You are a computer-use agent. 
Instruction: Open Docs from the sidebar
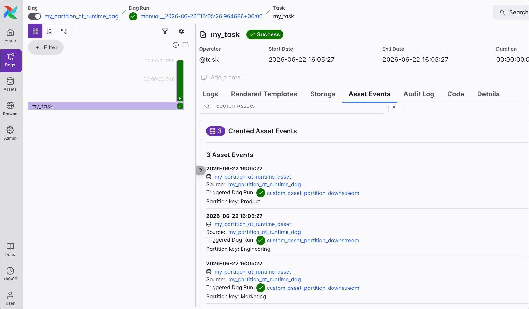tap(10, 250)
